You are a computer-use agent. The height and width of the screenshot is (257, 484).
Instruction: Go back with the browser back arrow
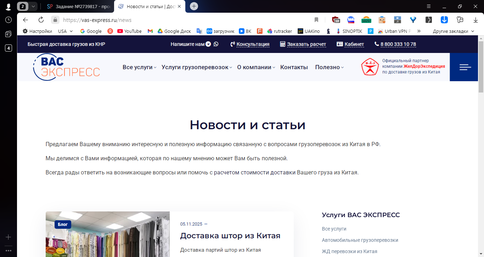(26, 20)
